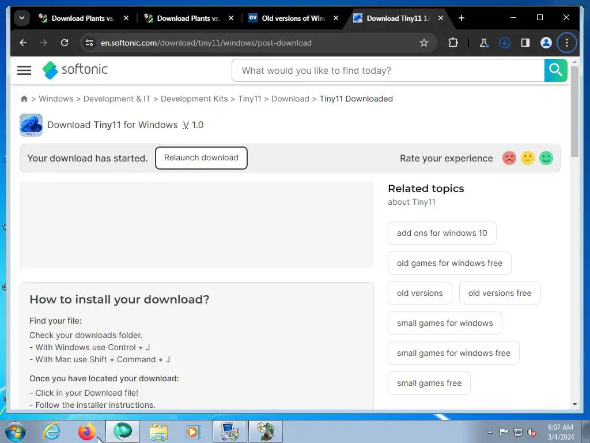
Task: Go back to the previous page
Action: point(23,43)
